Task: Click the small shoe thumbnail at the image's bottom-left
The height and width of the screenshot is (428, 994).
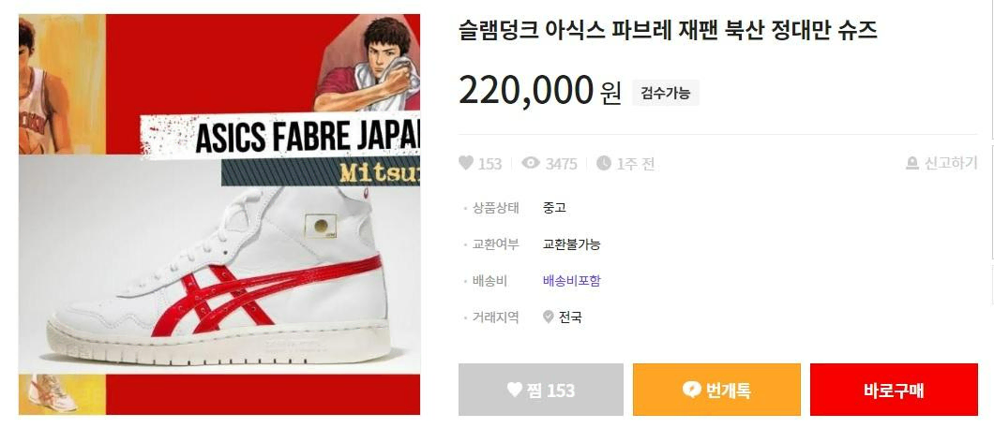Action: [52, 393]
